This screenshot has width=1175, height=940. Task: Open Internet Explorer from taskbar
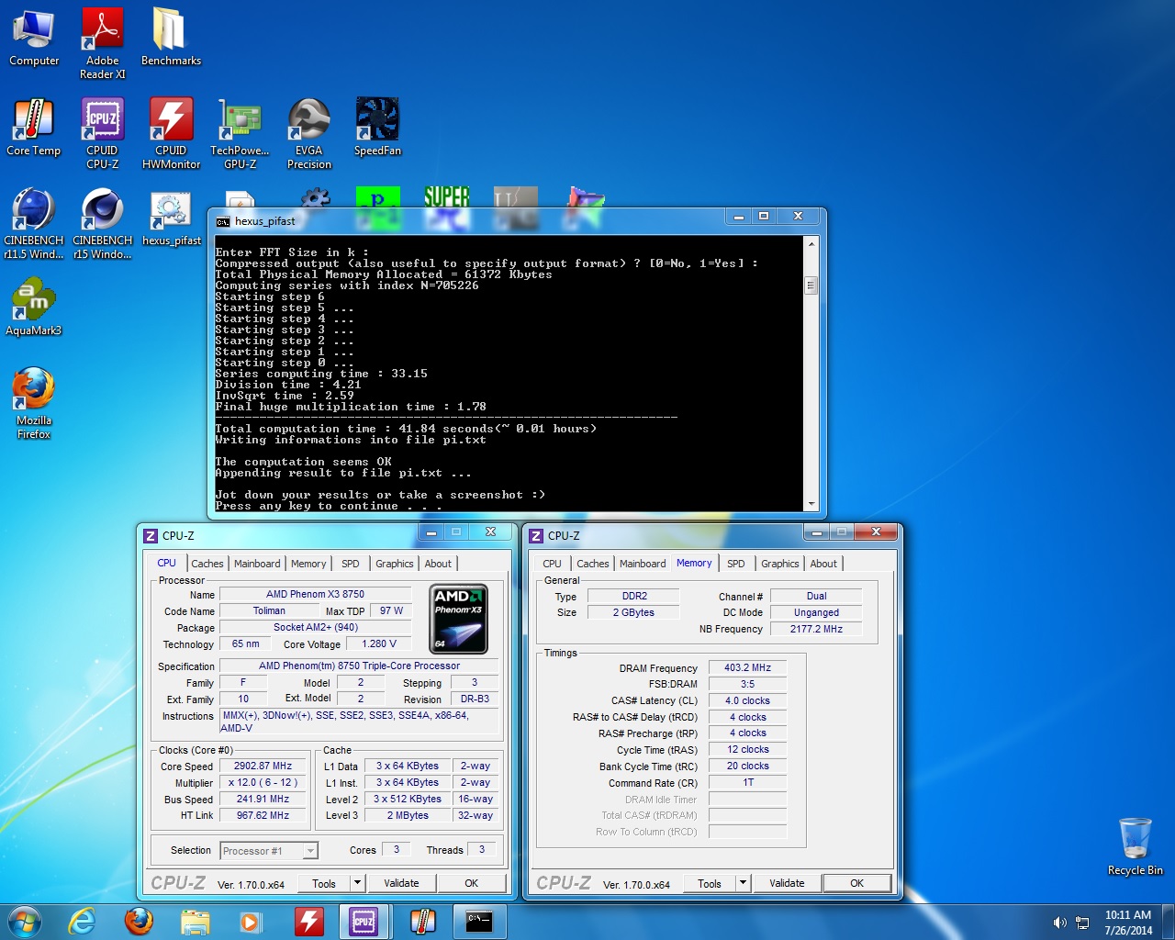click(83, 922)
